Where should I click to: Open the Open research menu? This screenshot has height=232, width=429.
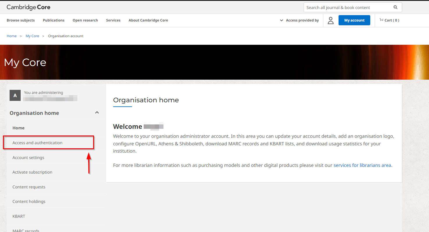[85, 20]
